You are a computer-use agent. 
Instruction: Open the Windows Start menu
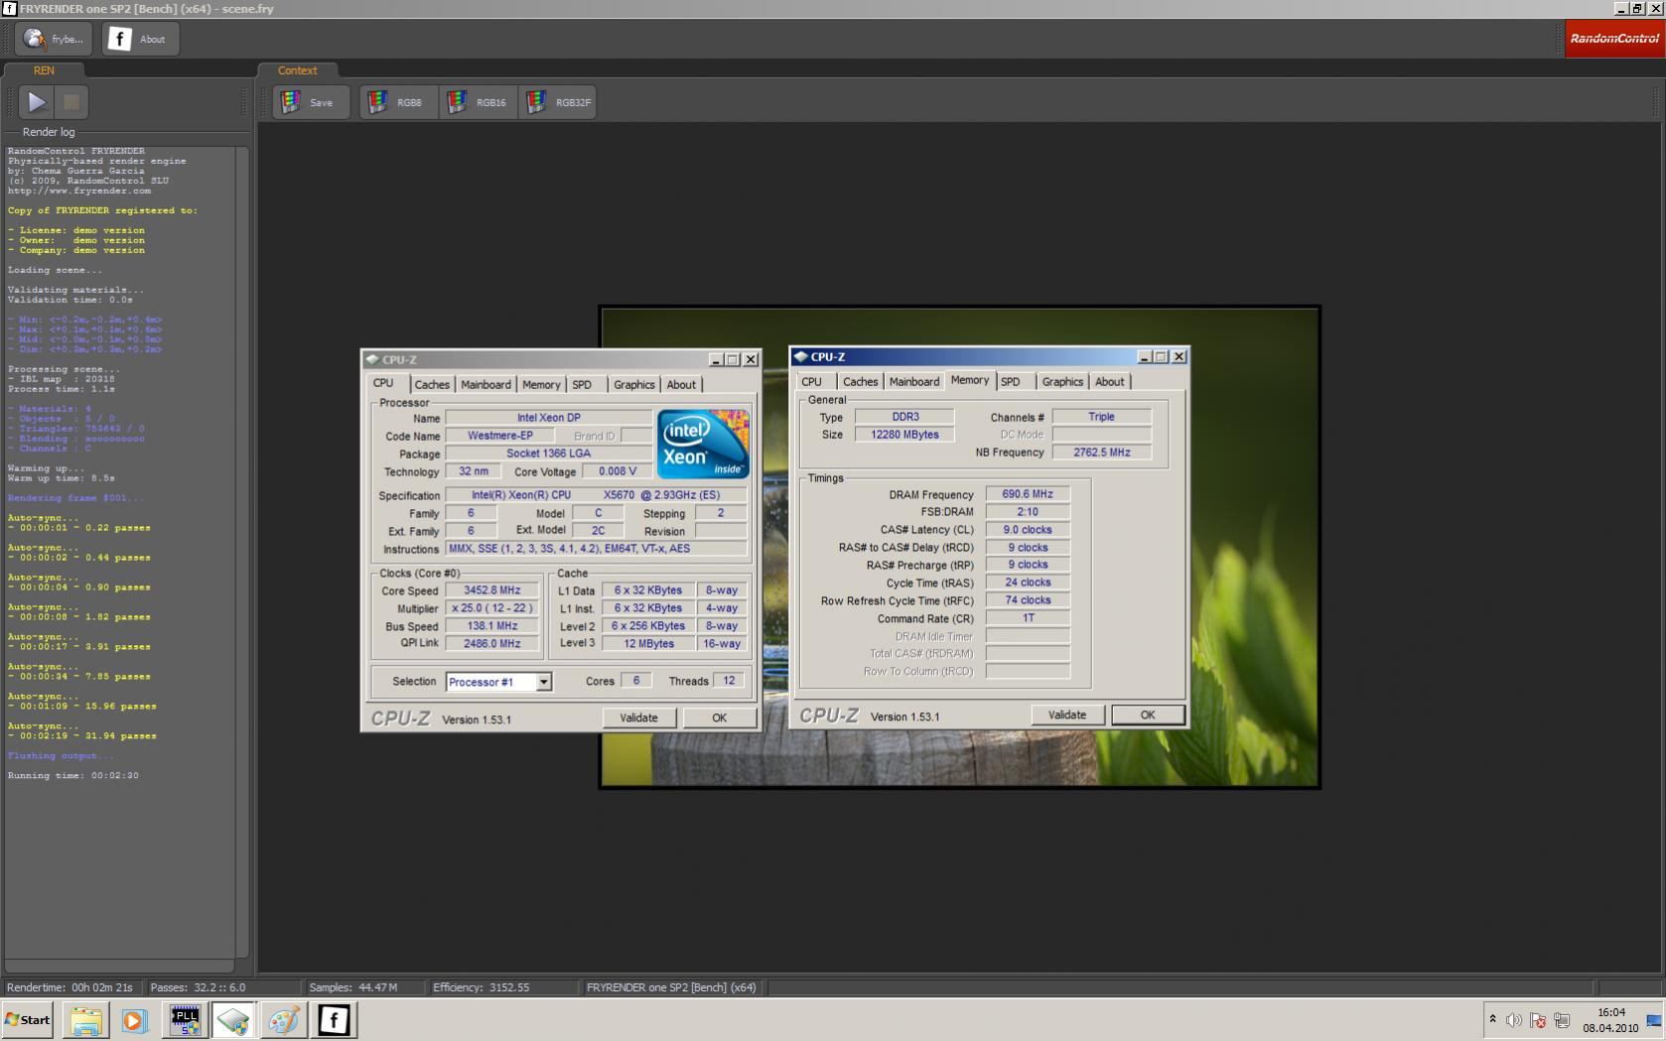[28, 1019]
